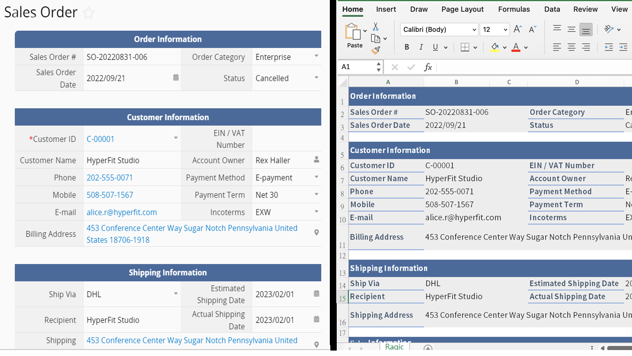Click the alice.r@hyperfit.com email link
Image resolution: width=632 pixels, height=356 pixels.
pyautogui.click(x=121, y=212)
